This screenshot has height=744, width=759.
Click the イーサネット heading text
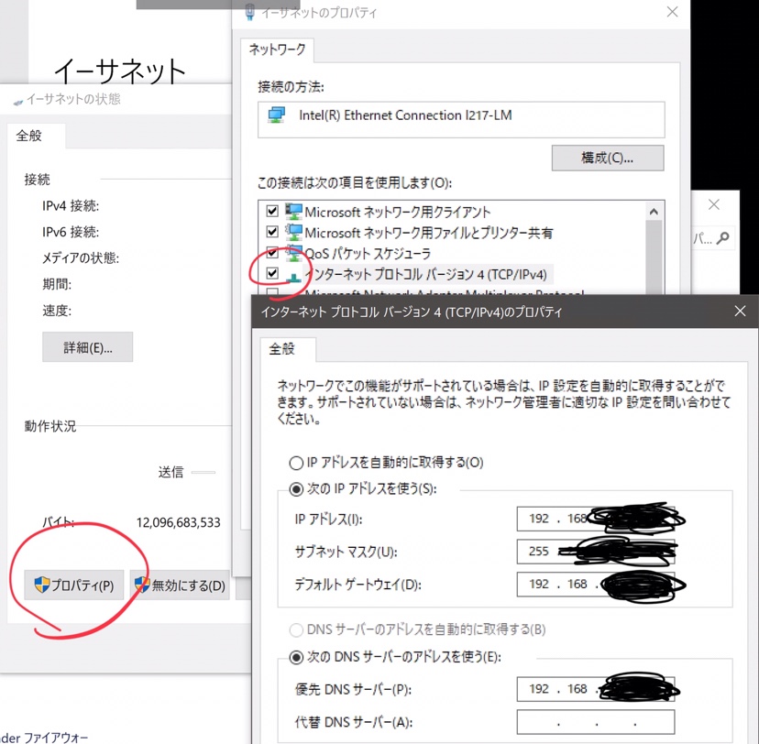(119, 71)
